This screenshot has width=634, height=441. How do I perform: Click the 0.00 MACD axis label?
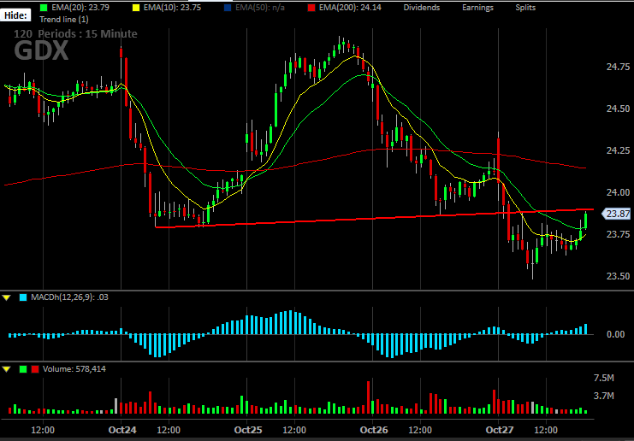tap(615, 335)
